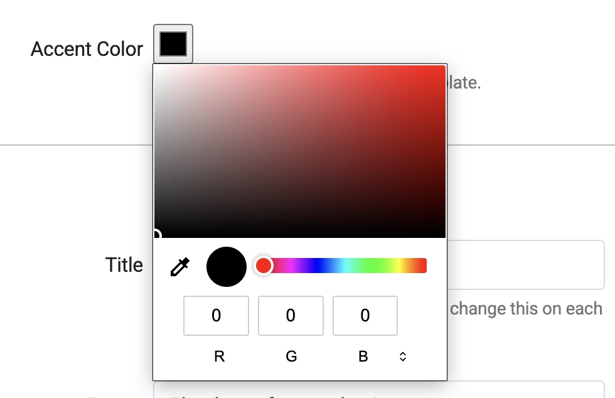This screenshot has height=398, width=615.
Task: Click the round handle on the hue slider
Action: [264, 265]
